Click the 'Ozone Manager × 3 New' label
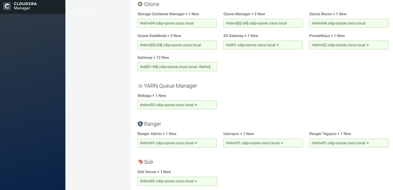The height and width of the screenshot is (190, 393). coord(244,14)
